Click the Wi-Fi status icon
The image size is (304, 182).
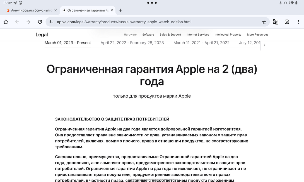coord(292,3)
